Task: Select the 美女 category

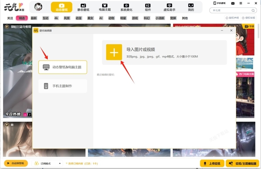Action: 90,18
